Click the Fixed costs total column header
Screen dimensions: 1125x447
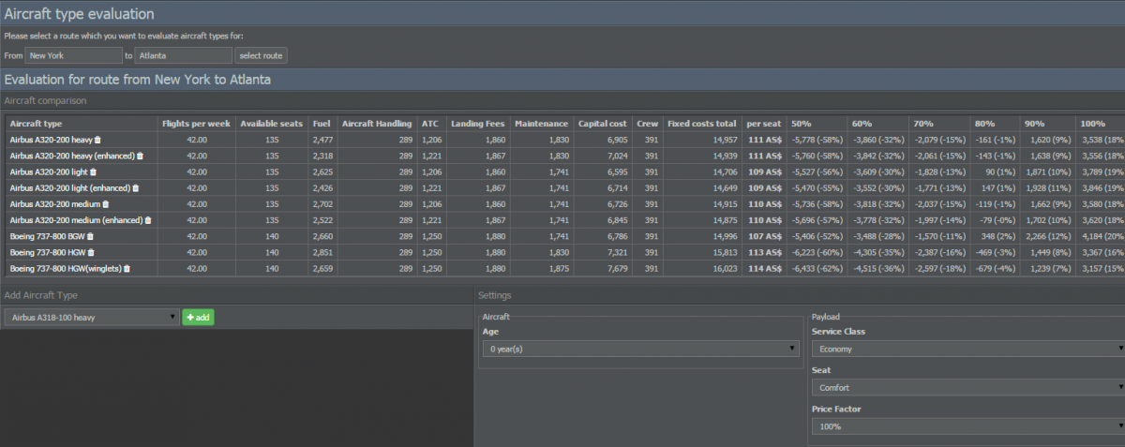pos(702,124)
